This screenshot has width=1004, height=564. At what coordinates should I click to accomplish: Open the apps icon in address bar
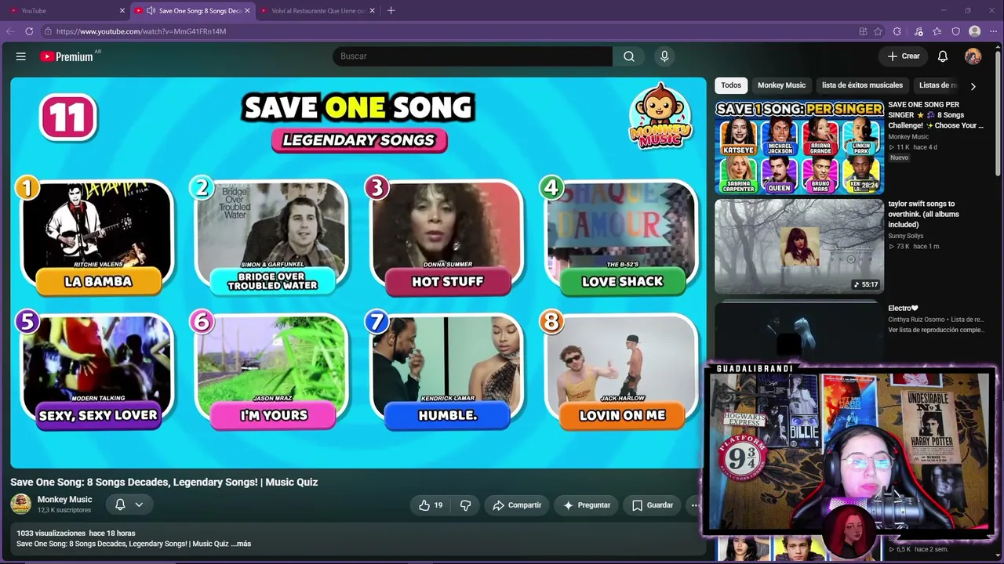[863, 31]
